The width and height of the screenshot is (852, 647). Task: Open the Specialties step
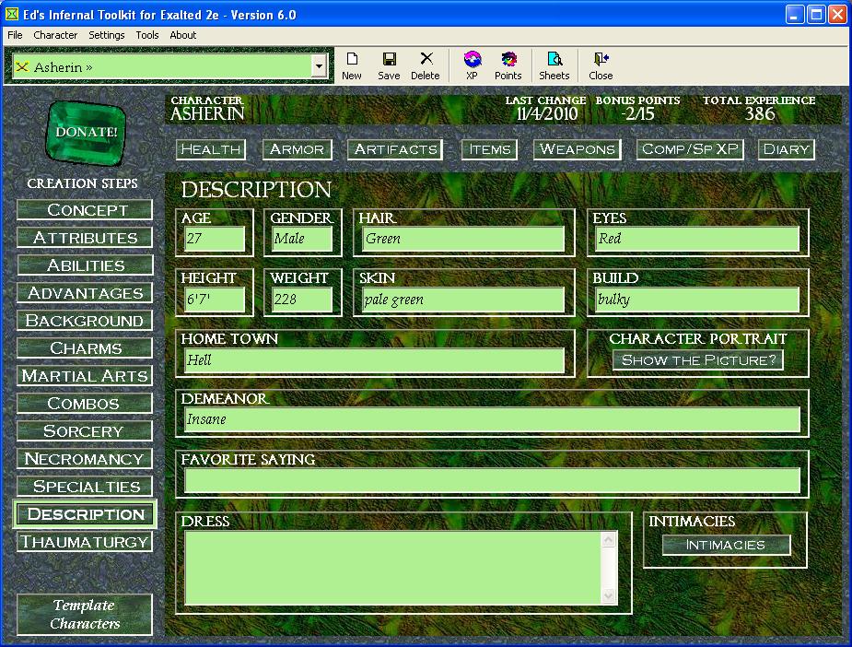(x=85, y=487)
